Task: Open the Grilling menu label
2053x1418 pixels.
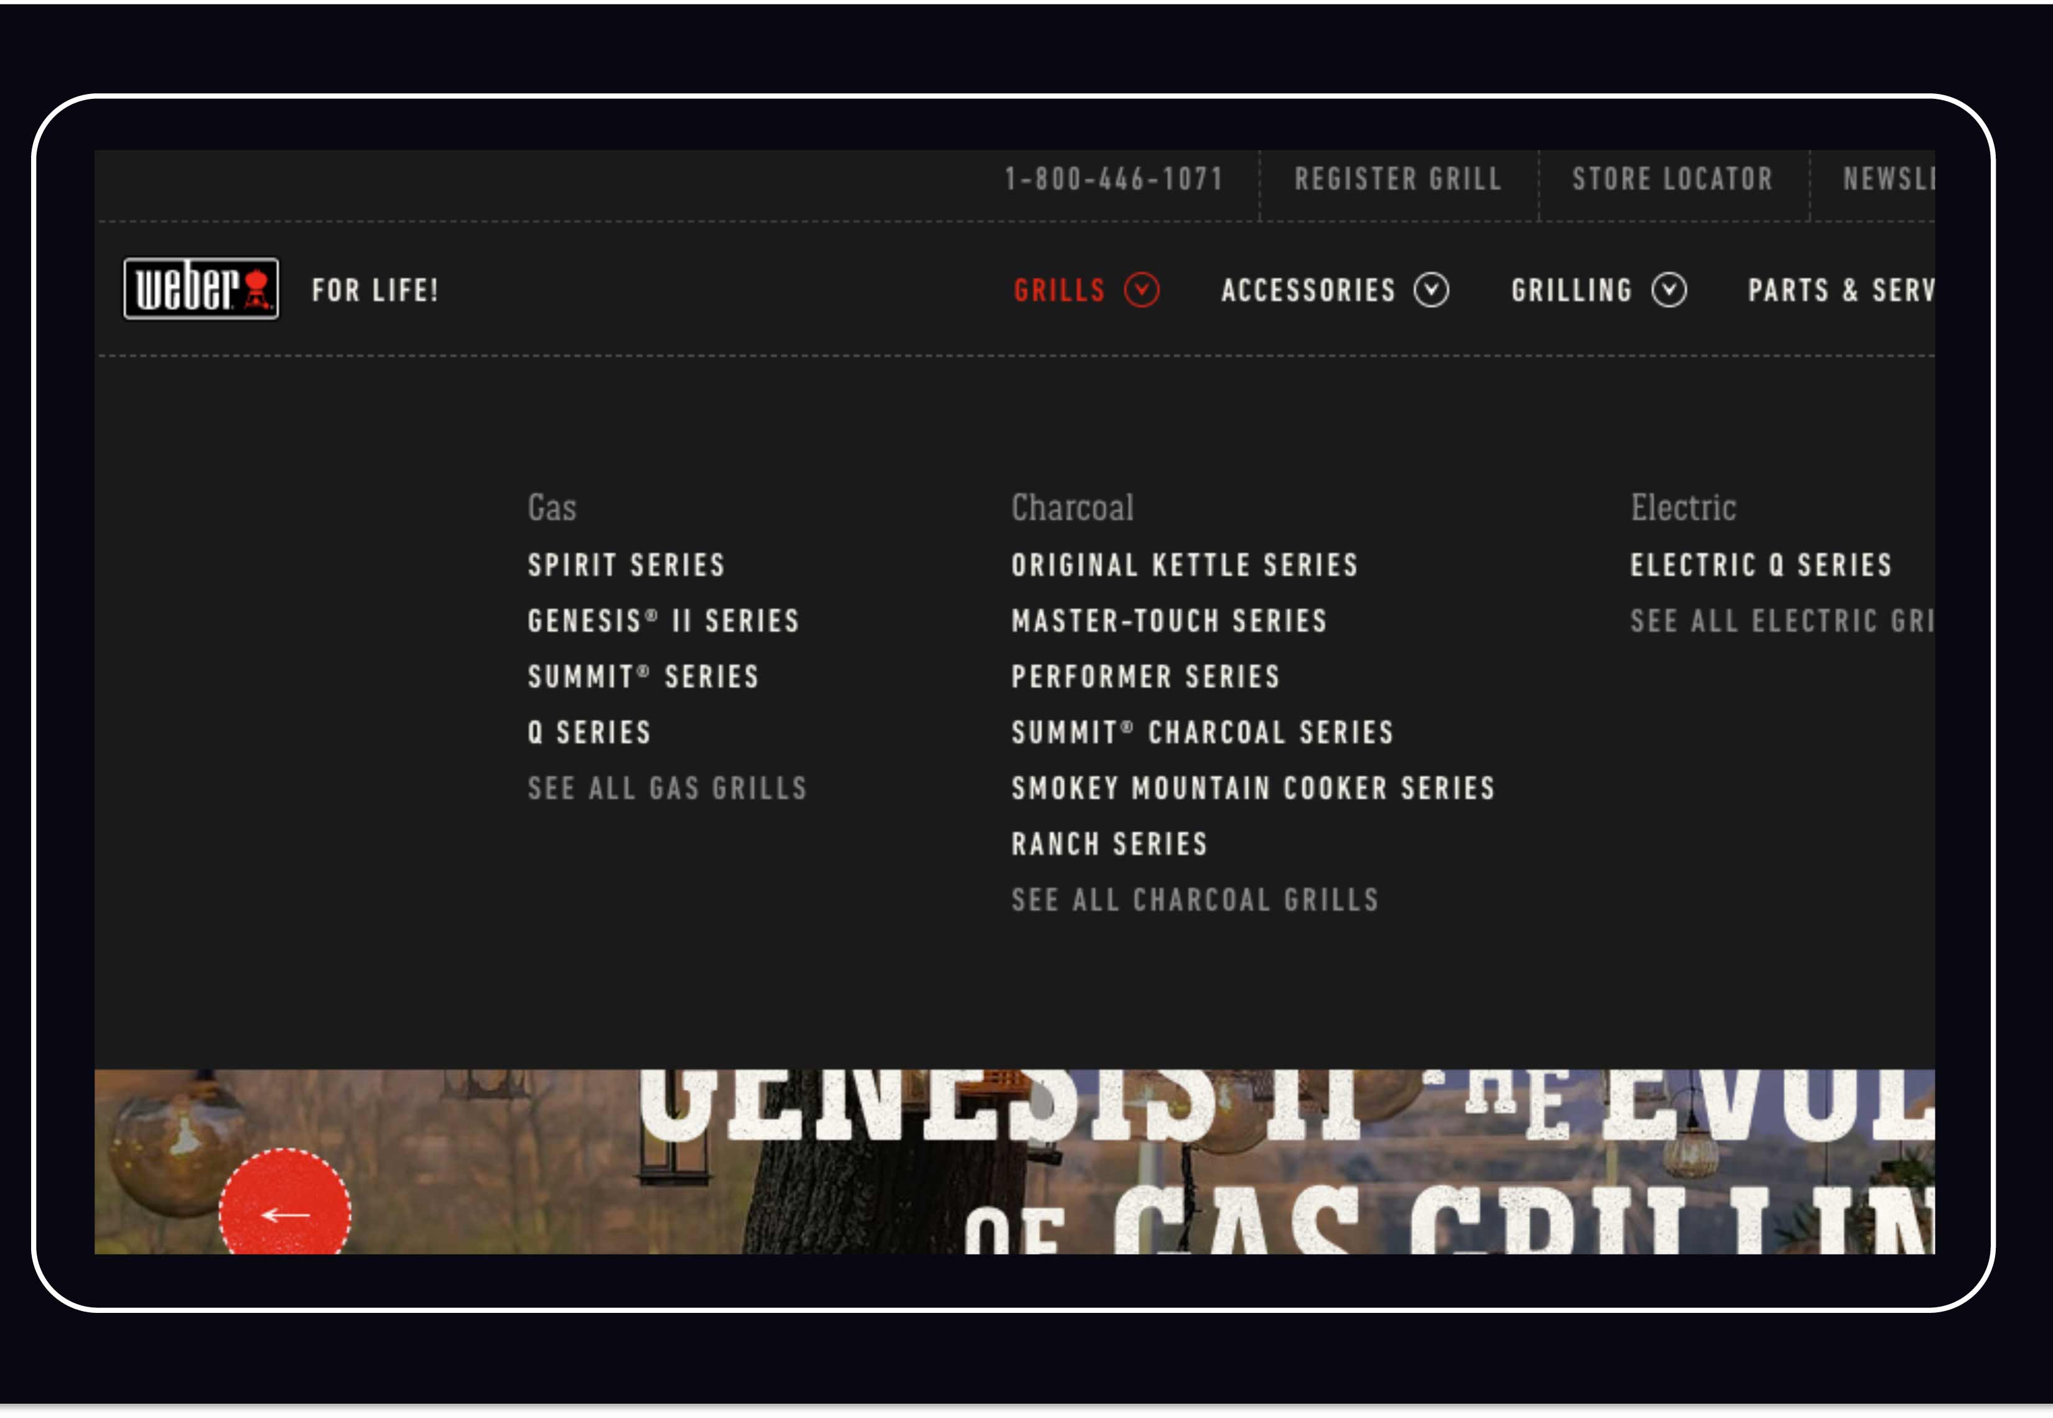Action: tap(1572, 292)
